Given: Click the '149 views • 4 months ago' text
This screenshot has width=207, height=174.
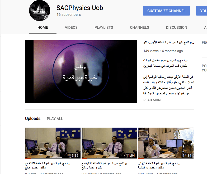Looking at the screenshot, I should point(163,51).
